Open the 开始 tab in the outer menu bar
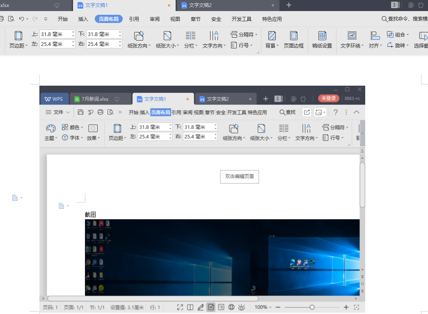The height and width of the screenshot is (314, 428). (62, 19)
